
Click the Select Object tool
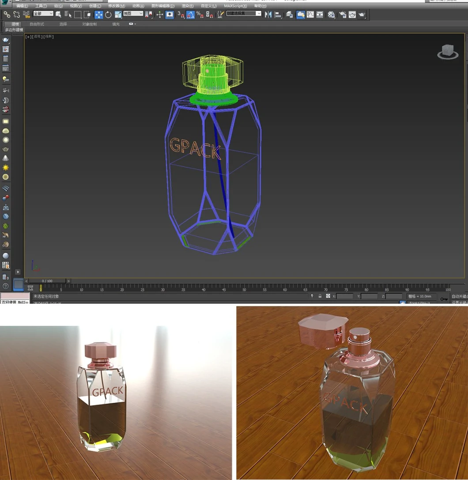[58, 15]
